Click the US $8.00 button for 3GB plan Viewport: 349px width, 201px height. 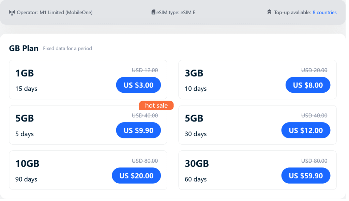pyautogui.click(x=308, y=85)
